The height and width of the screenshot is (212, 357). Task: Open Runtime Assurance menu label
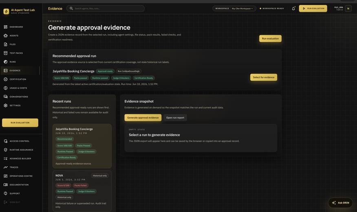click(x=22, y=150)
